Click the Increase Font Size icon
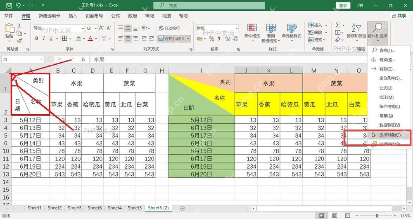The image size is (413, 219). [x=102, y=28]
